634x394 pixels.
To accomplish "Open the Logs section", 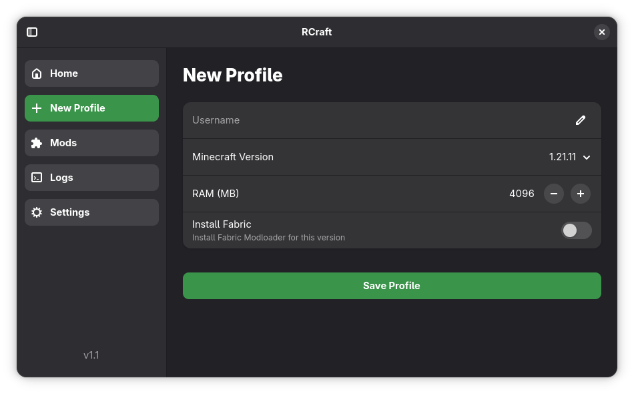I will click(92, 178).
